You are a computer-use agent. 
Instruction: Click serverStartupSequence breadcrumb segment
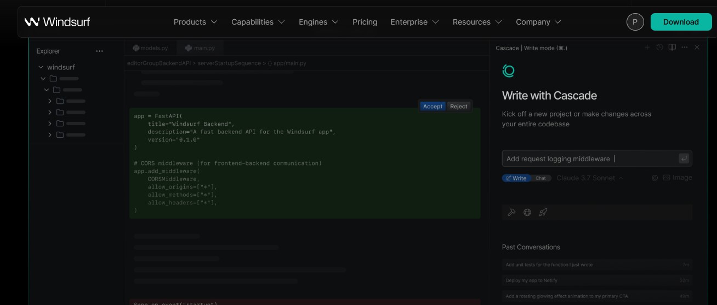(x=229, y=63)
